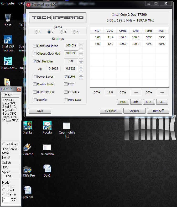Click the TechInferno logo banner
Viewport: 177px width, 207px height.
[58, 18]
